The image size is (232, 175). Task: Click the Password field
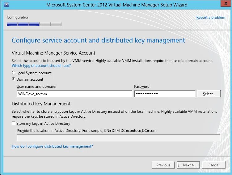click(165, 94)
